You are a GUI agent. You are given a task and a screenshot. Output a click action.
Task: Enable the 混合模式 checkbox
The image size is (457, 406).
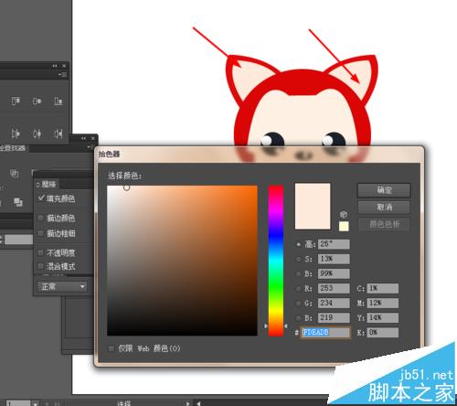(40, 266)
